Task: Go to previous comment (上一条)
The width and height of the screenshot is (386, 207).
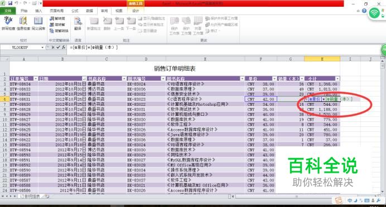Action: [x=119, y=23]
